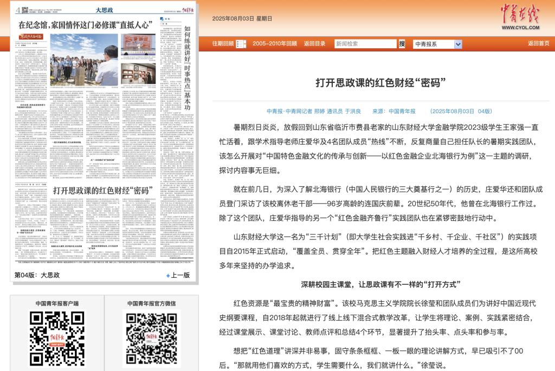Viewport: 555px width, 371px height.
Task: Click the issue info (2025年08月03日 04版)
Action: [x=461, y=111]
